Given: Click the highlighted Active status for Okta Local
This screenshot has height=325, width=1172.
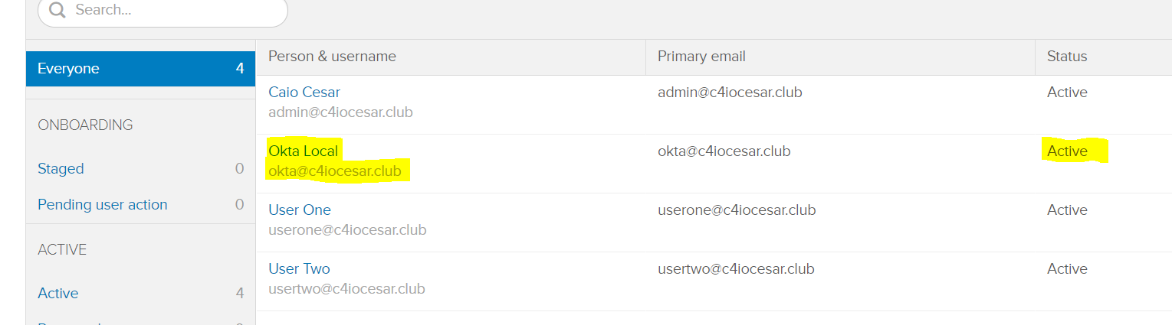Looking at the screenshot, I should pos(1067,151).
